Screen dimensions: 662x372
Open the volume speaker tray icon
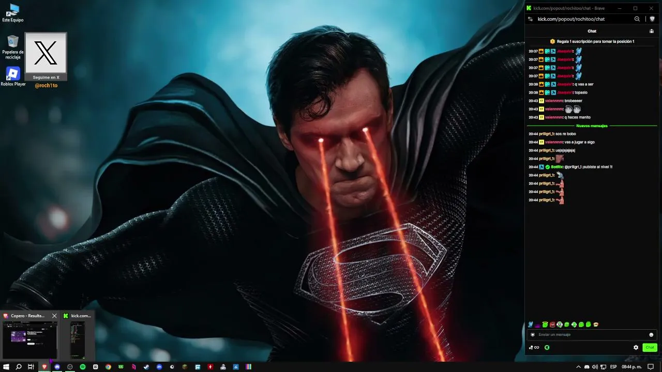tap(595, 367)
